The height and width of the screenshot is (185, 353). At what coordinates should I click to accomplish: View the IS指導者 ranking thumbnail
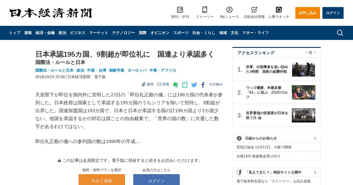click(304, 69)
